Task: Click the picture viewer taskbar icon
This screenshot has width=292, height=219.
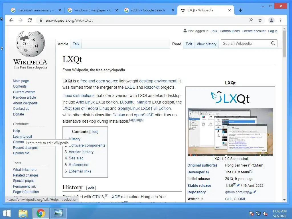Action: coord(58,213)
